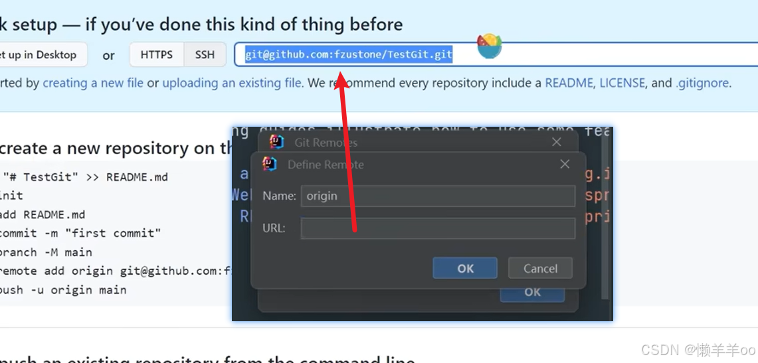Screen dimensions: 758x363
Task: Click the colorful bowl icon near URL field
Action: (x=489, y=46)
